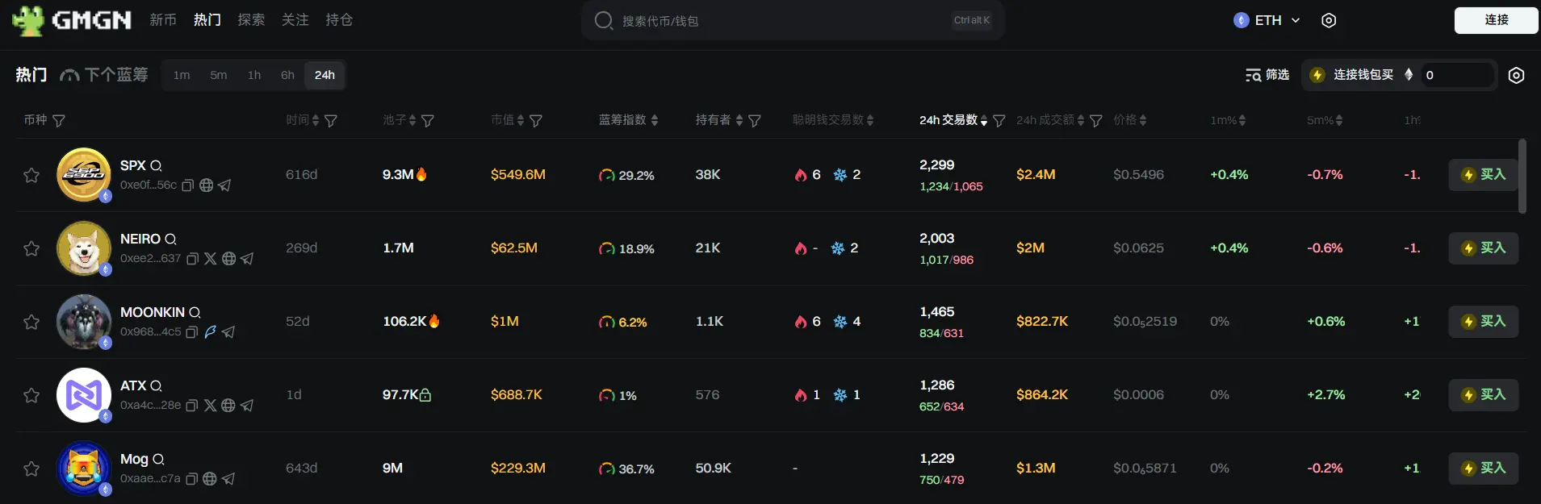Open the ATX Telegram link
The width and height of the screenshot is (1541, 504).
(247, 406)
